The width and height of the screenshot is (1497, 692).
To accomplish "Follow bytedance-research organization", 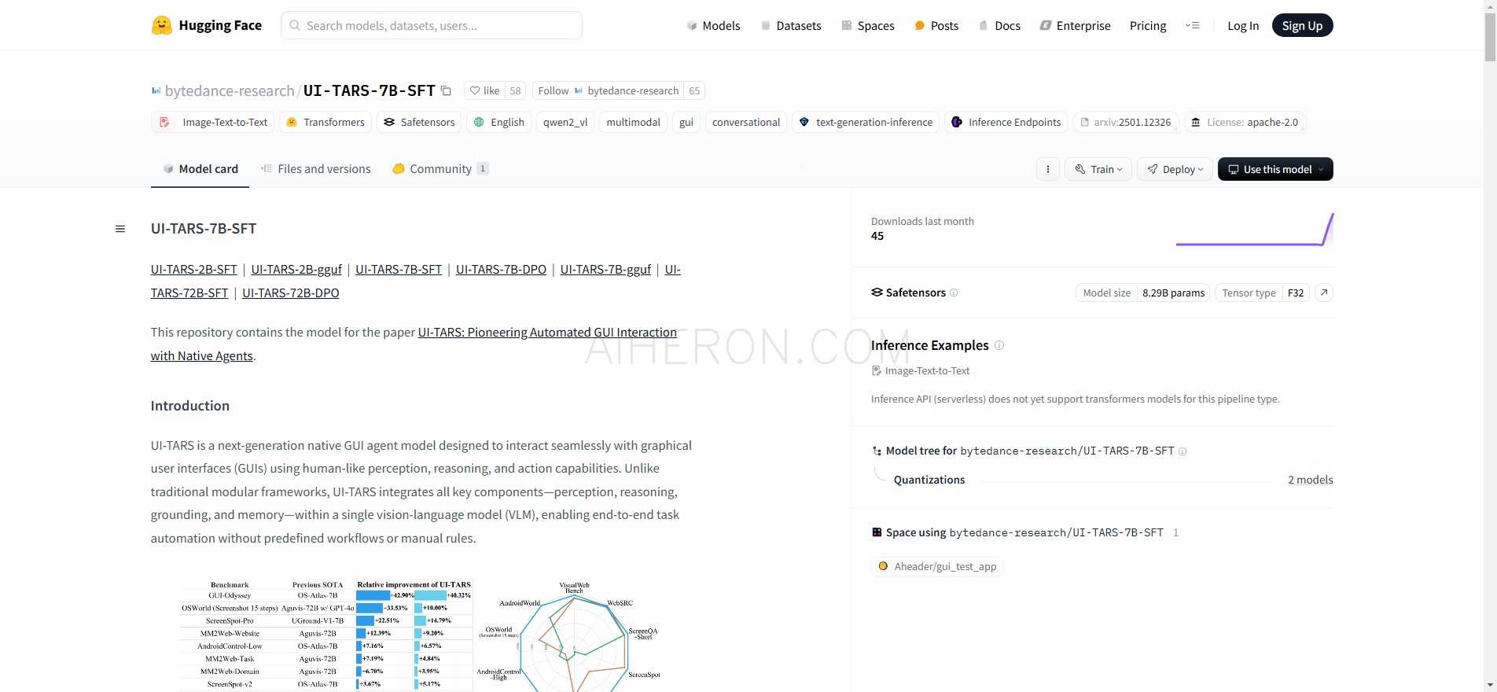I will tap(608, 90).
